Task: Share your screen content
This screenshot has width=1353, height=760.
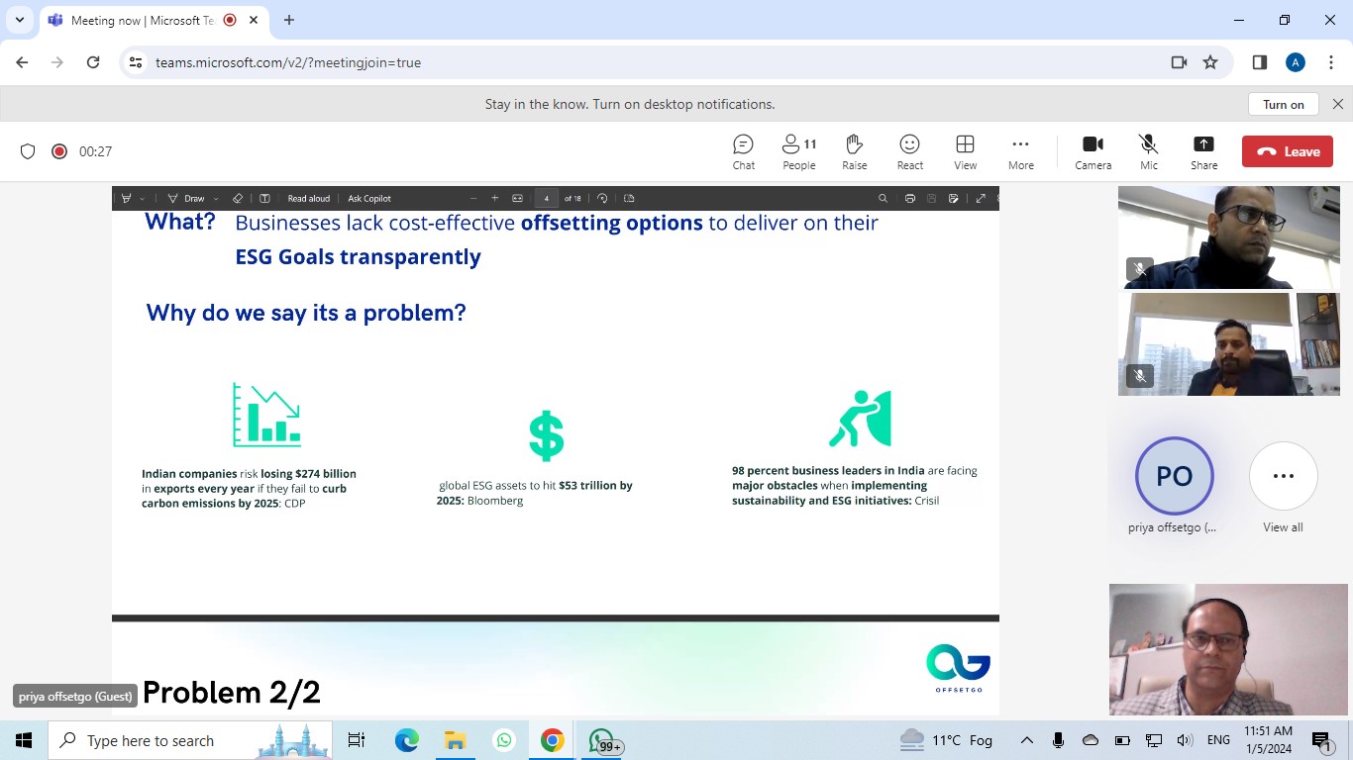Action: pos(1203,151)
